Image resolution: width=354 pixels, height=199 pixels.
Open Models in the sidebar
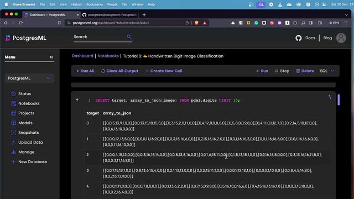point(25,123)
